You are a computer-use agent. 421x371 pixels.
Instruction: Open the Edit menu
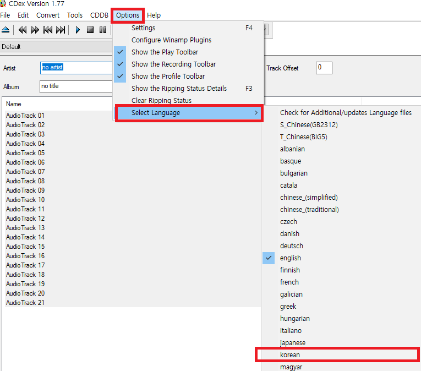23,15
